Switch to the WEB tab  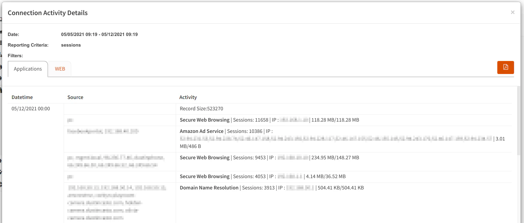tap(60, 69)
